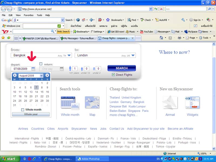Click the Add to Favorites star-plus icon
Screen dimensions: 216x162
click(9, 38)
